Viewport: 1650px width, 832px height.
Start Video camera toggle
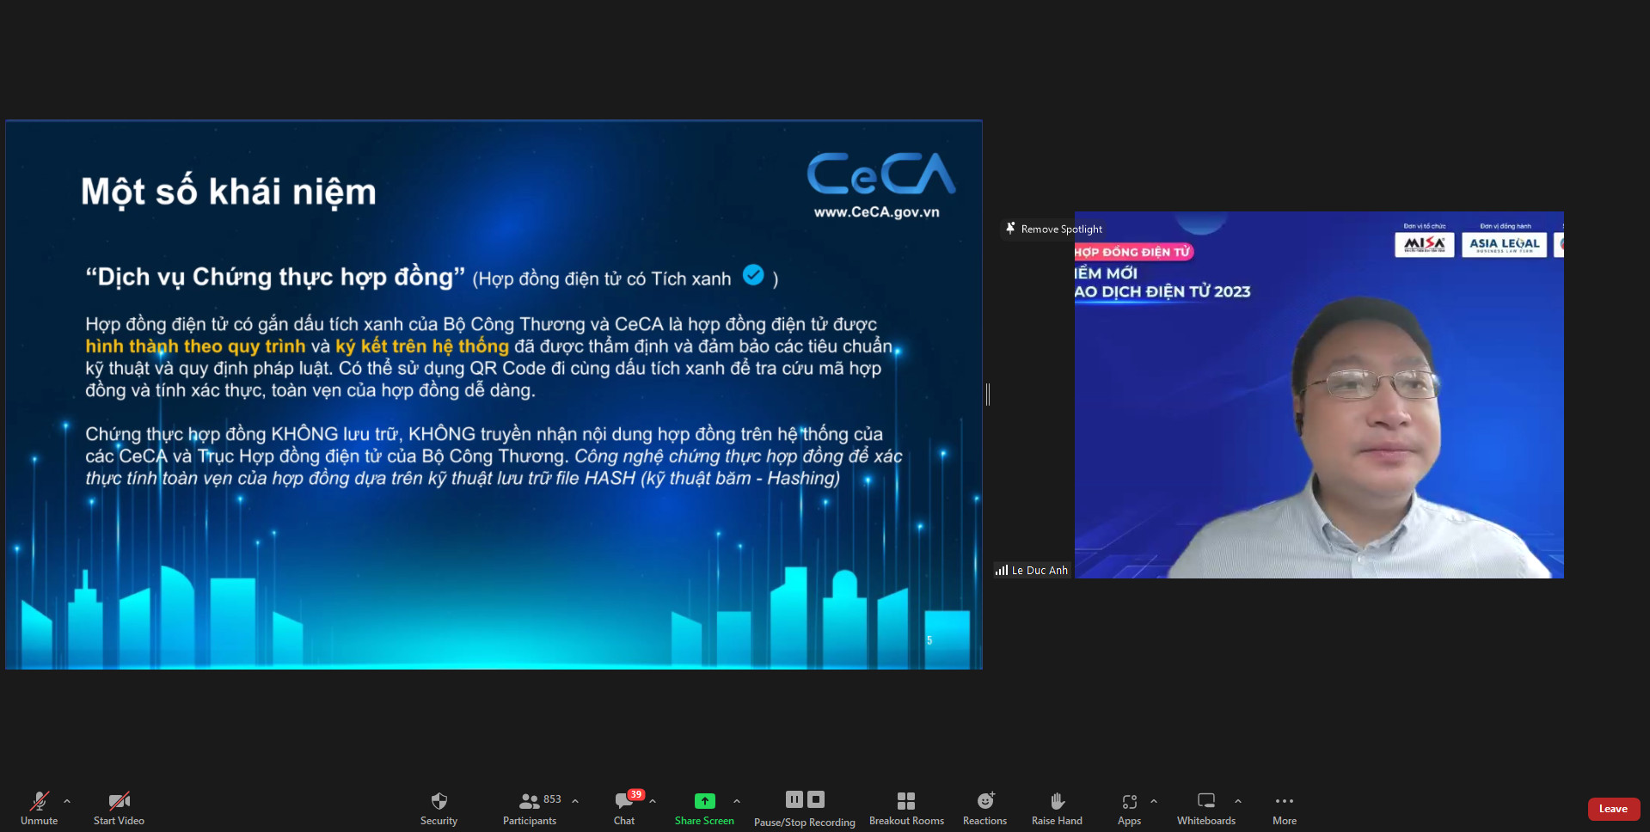[119, 807]
